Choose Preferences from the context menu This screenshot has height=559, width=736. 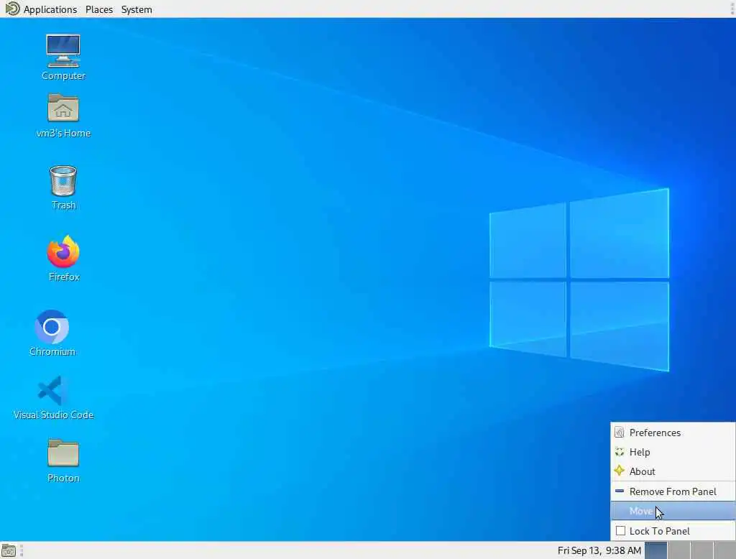coord(673,433)
